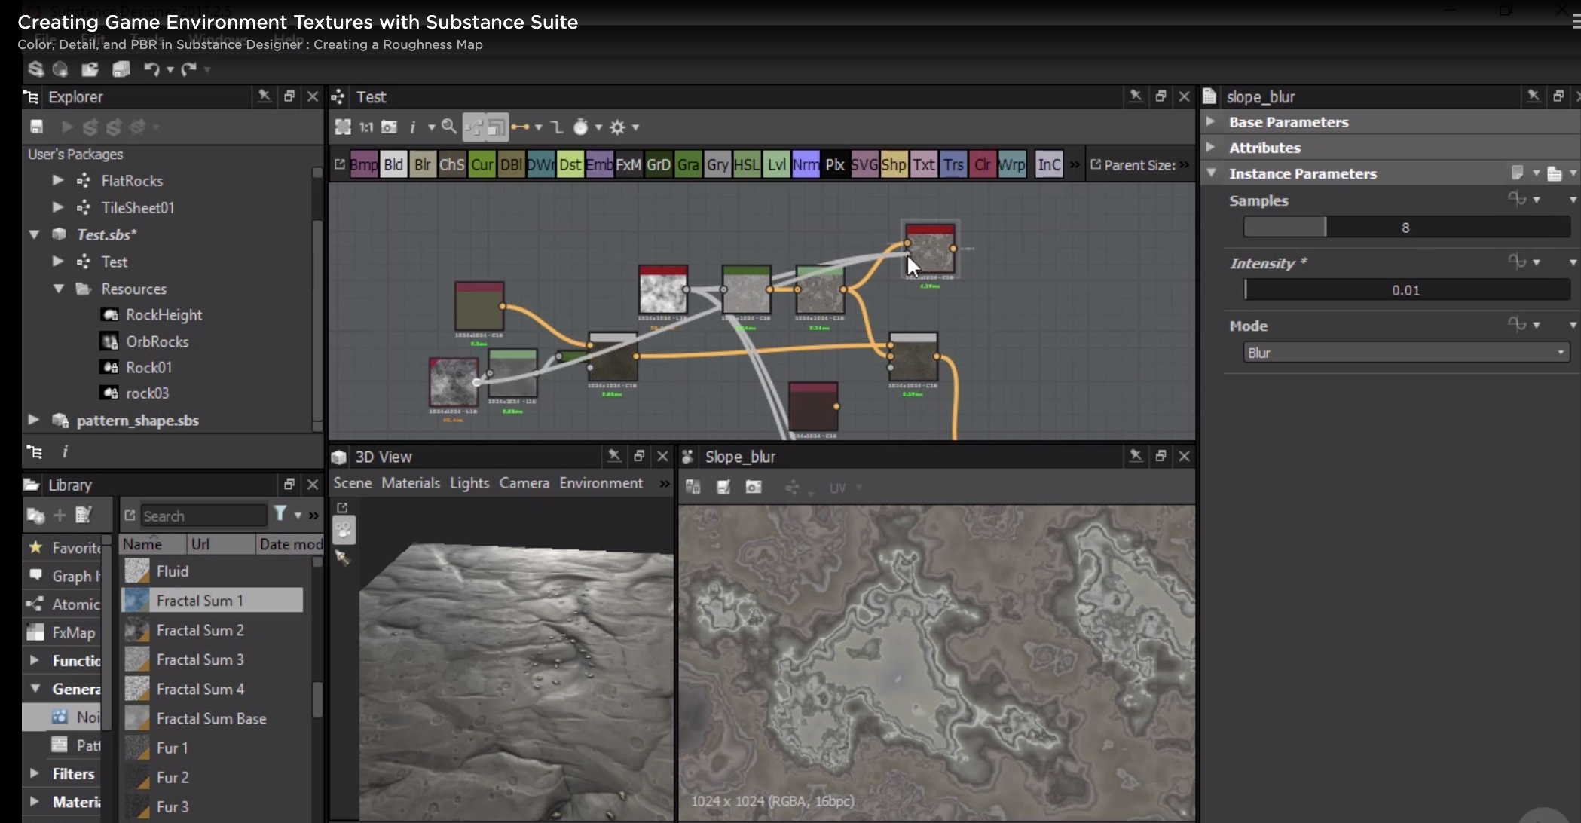
Task: Open the Camera menu in 3D View
Action: pos(524,483)
